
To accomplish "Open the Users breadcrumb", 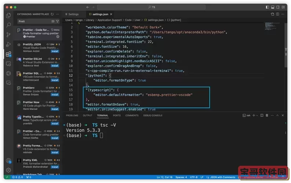I will coord(69,20).
